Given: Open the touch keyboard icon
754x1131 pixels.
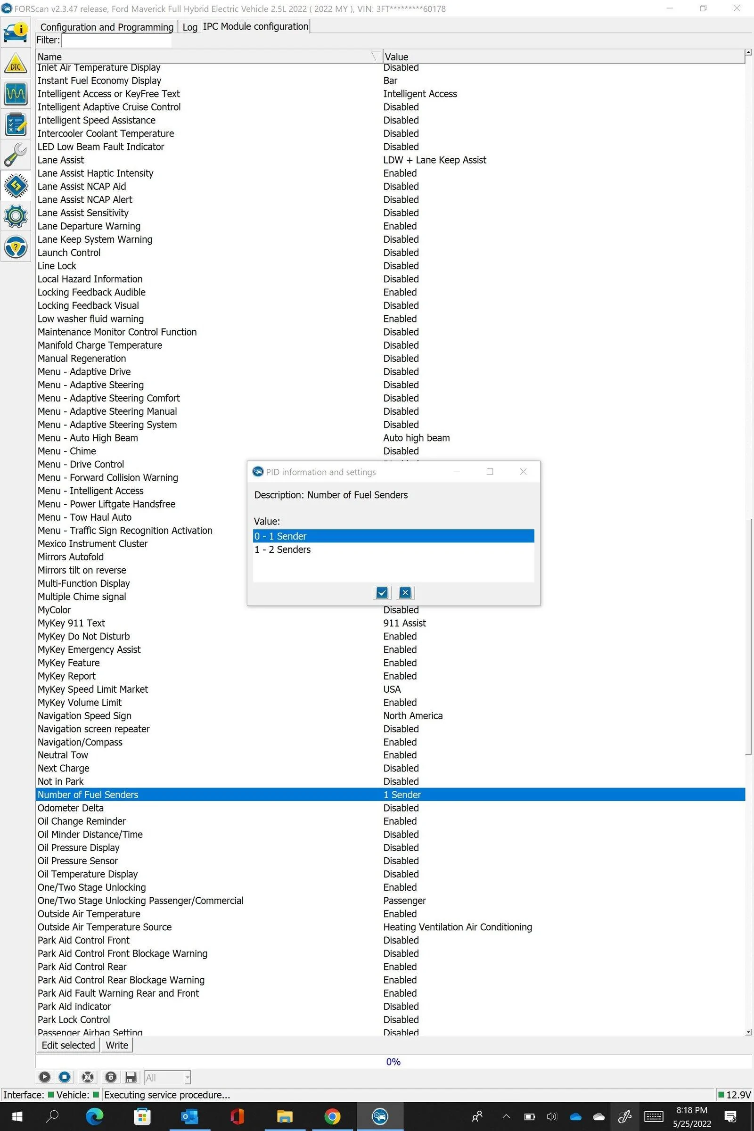Looking at the screenshot, I should [x=654, y=1116].
